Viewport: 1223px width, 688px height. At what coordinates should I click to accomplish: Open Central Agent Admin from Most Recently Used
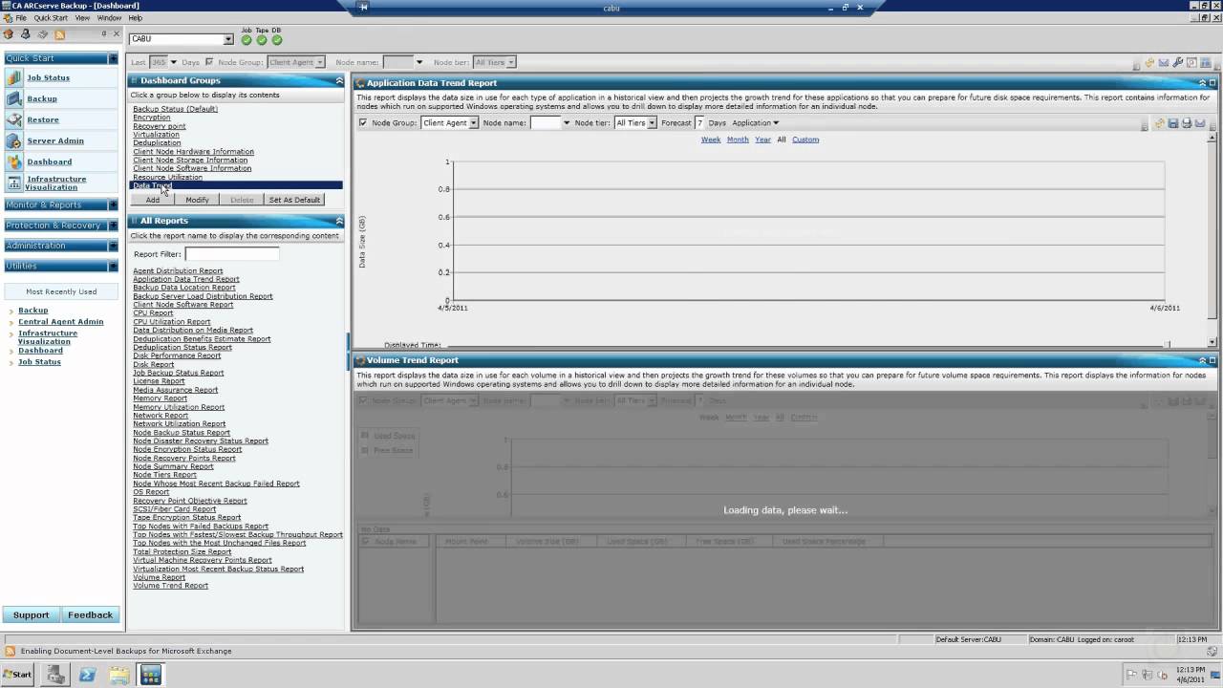pyautogui.click(x=60, y=322)
